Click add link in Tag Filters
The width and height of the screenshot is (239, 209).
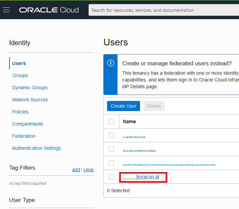tap(76, 170)
